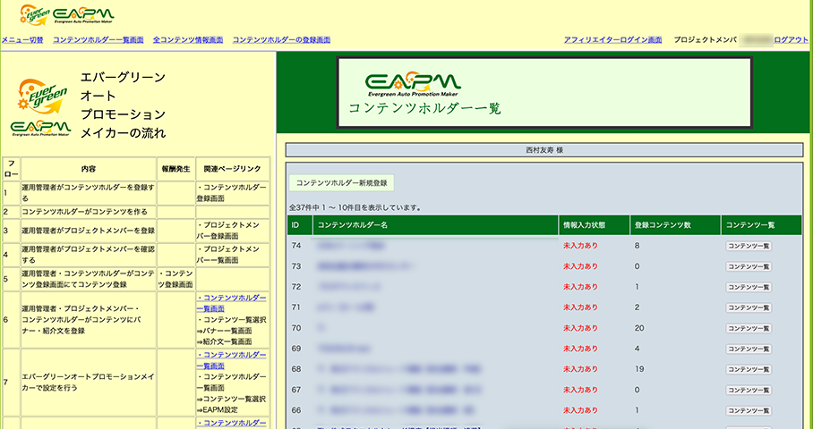Click the Evergreen logo beside the flow title
Screen dimensions: 813x429
click(x=40, y=107)
